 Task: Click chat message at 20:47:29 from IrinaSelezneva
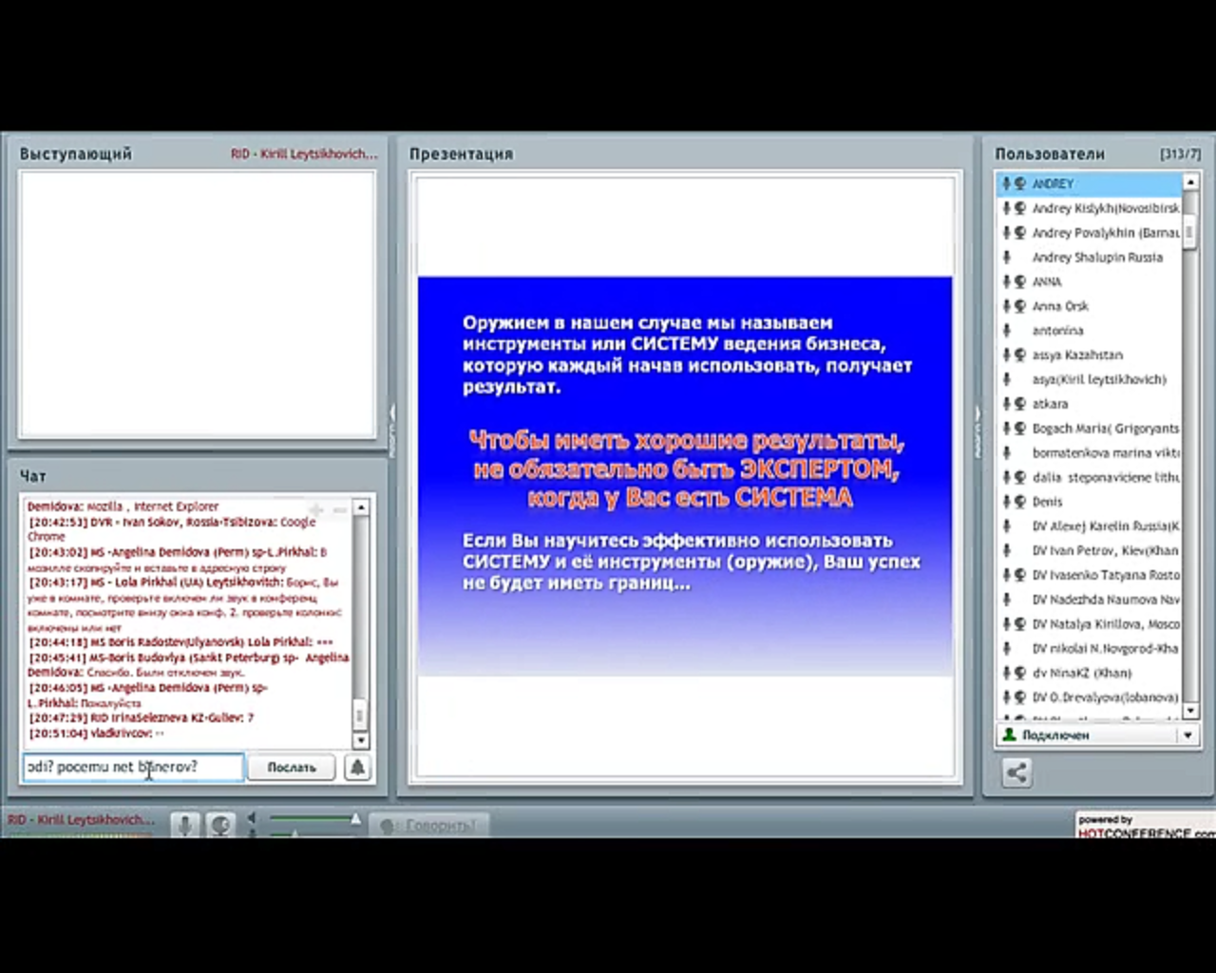point(141,718)
